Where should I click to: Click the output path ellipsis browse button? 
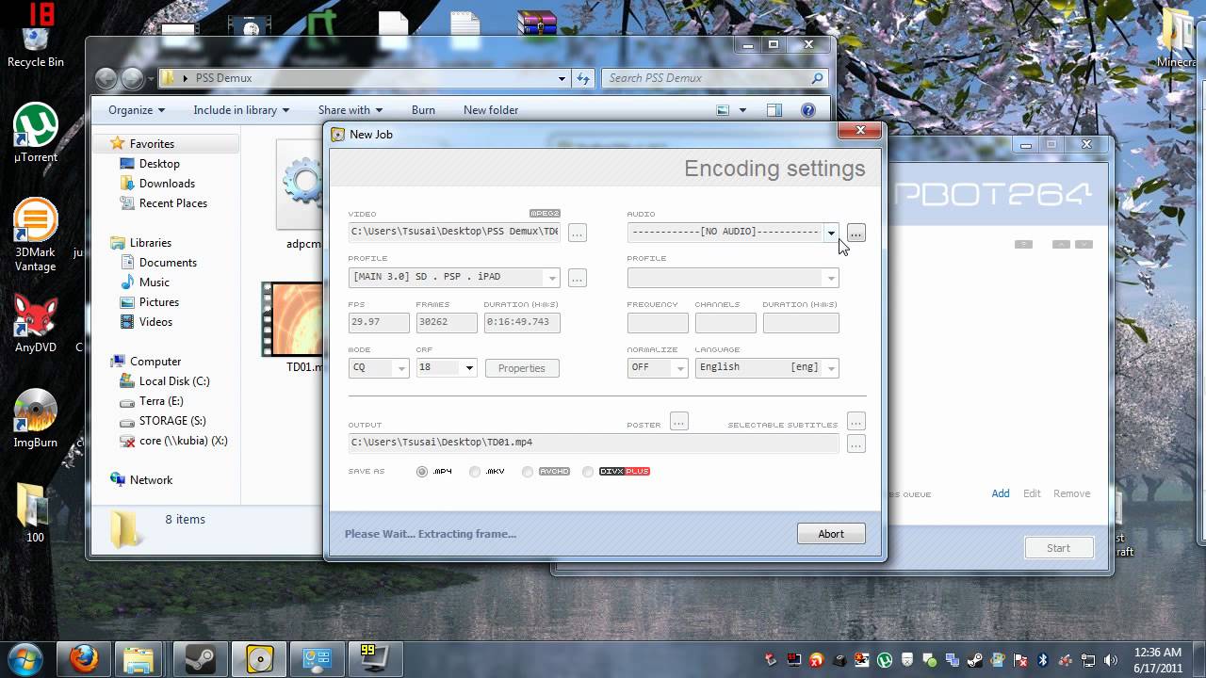pyautogui.click(x=856, y=444)
